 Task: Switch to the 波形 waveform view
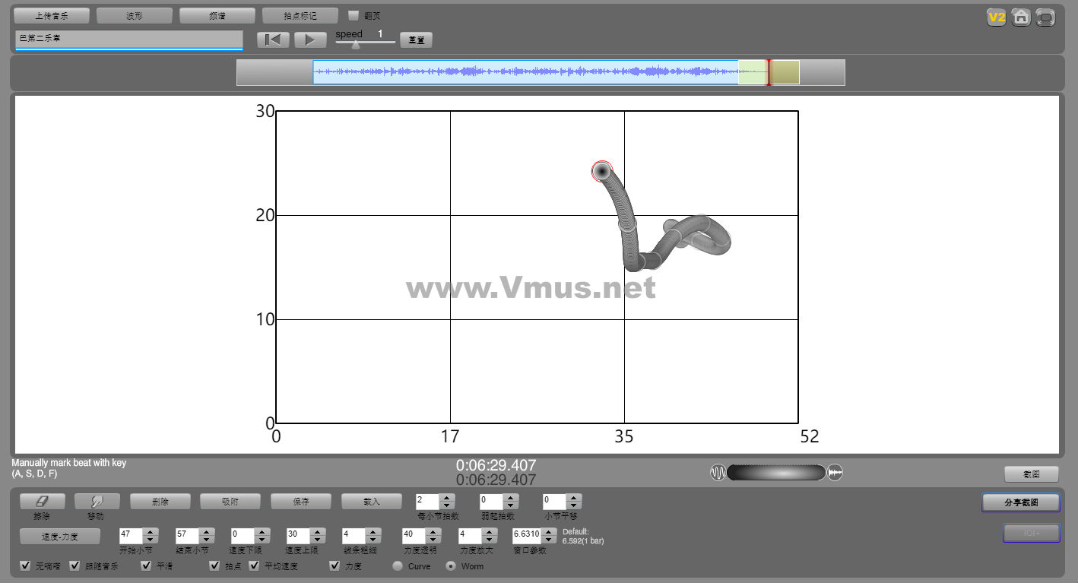click(135, 15)
